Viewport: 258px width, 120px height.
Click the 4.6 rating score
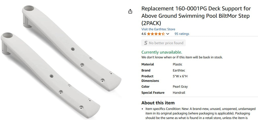(x=144, y=34)
